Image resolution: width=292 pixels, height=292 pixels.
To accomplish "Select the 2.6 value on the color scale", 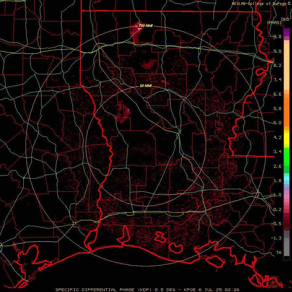I will (x=277, y=166).
